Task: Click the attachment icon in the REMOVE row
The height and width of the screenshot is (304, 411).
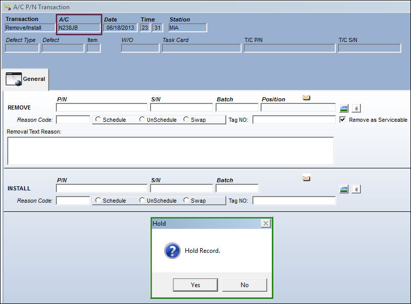Action: [356, 108]
